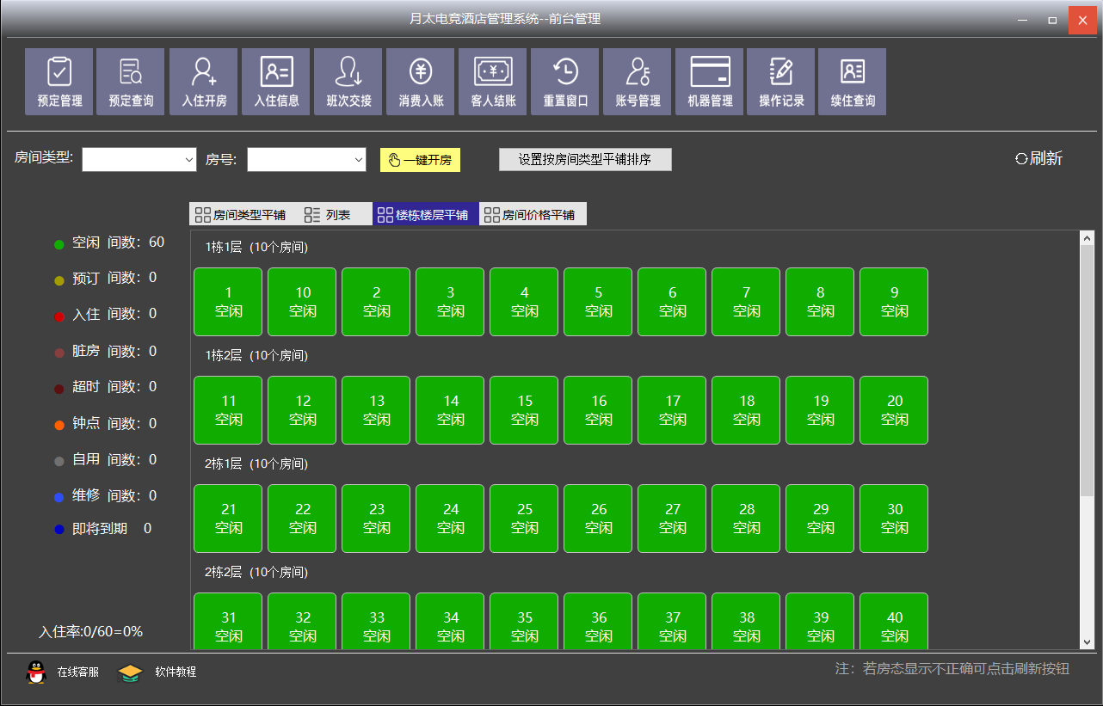Open 机器管理 machine management
Viewport: 1103px width, 706px height.
[710, 82]
